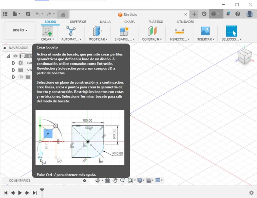Screen dimensions: 257x198
Task: Undo the last action
Action: pyautogui.click(x=37, y=14)
